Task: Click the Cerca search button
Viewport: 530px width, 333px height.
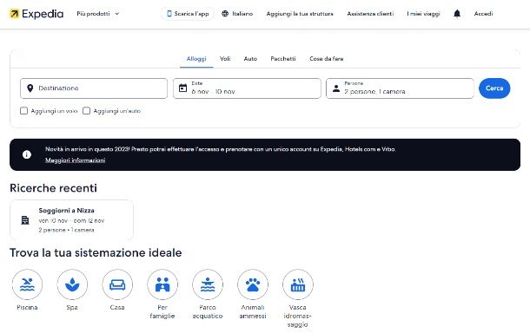Action: [x=494, y=88]
